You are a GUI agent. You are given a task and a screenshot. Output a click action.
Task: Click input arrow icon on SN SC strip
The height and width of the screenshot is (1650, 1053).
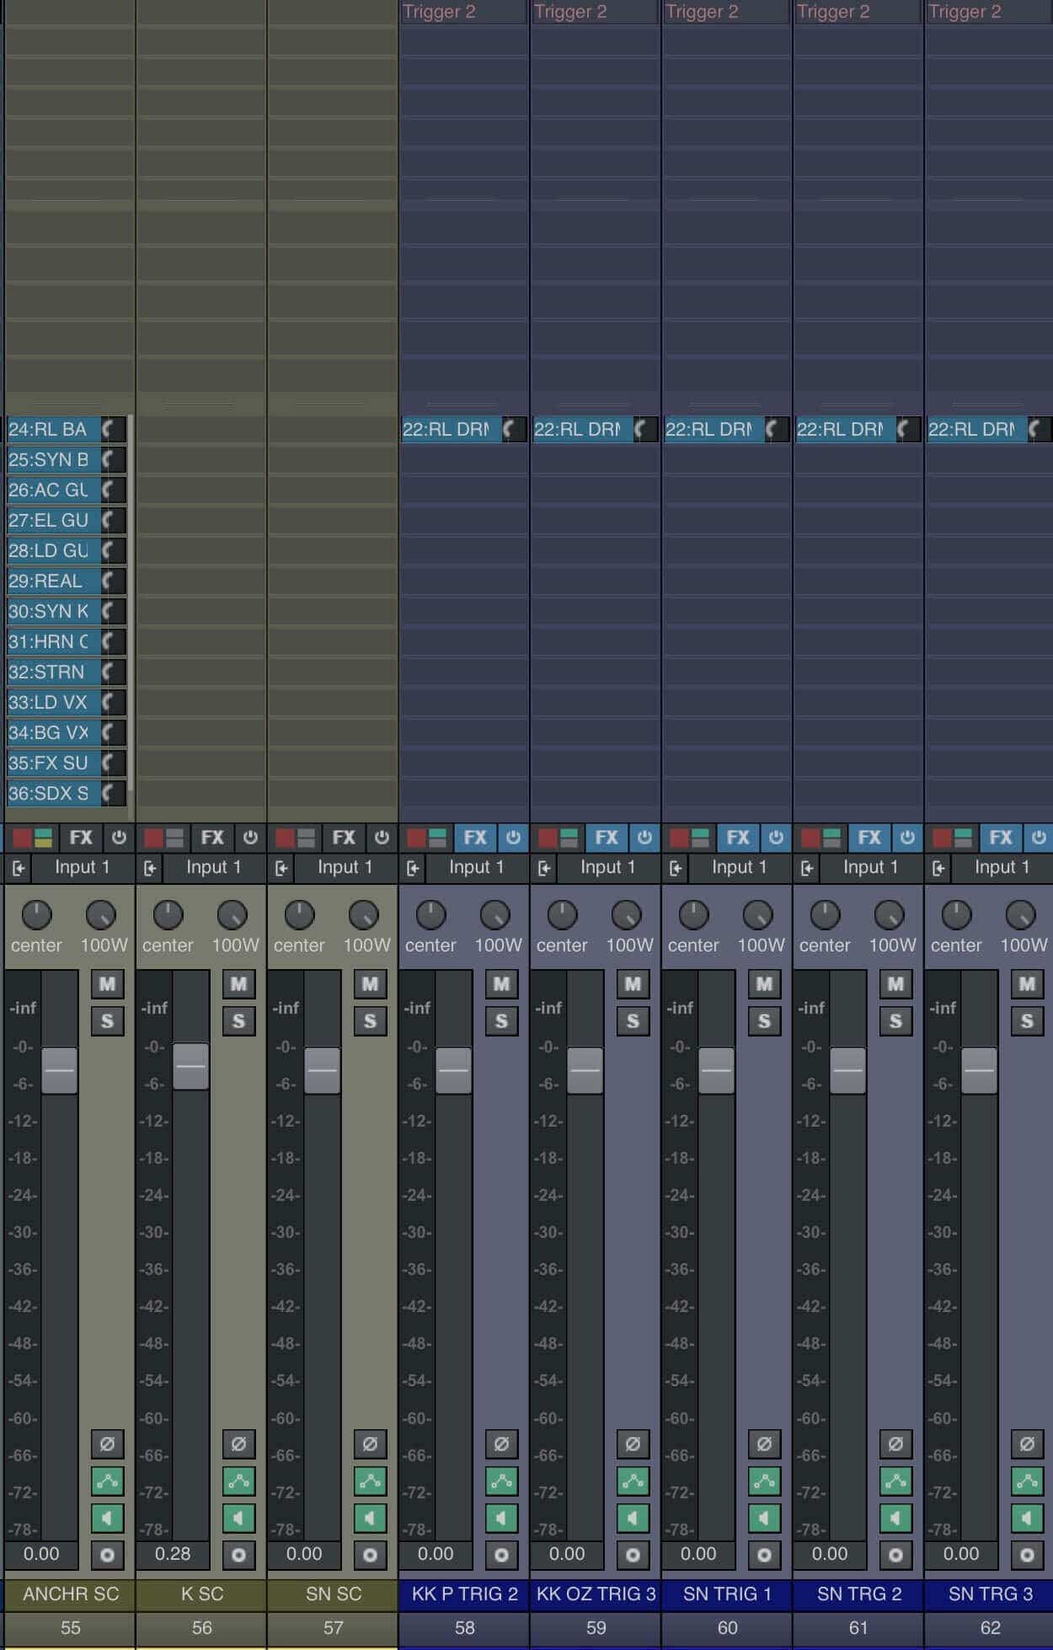[281, 868]
